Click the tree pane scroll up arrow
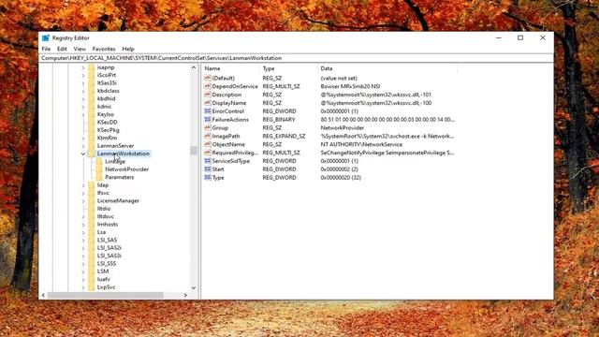Image resolution: width=599 pixels, height=337 pixels. (x=194, y=67)
